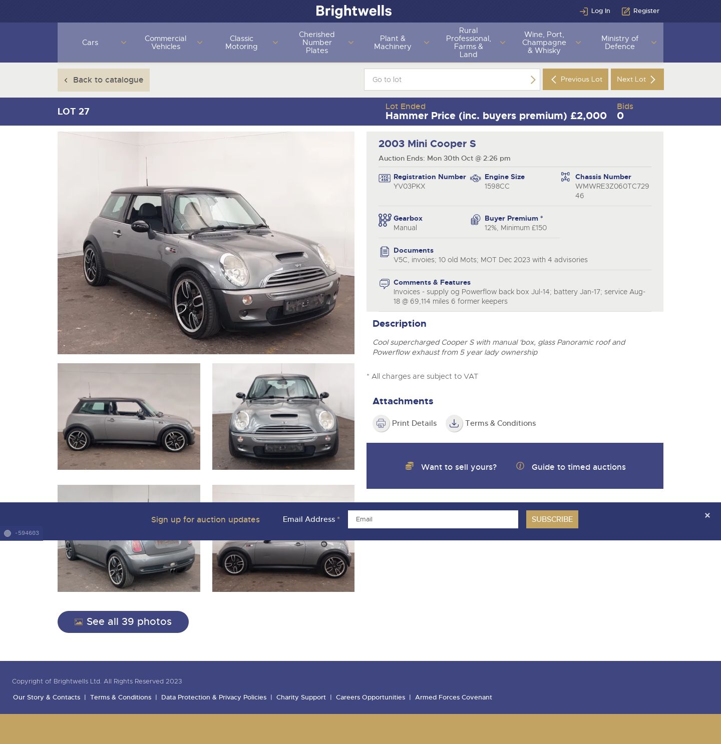Click Charity Support footer link

[301, 697]
